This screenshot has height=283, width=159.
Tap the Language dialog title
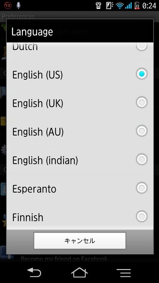32,32
